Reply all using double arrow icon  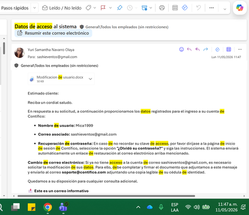(x=197, y=49)
